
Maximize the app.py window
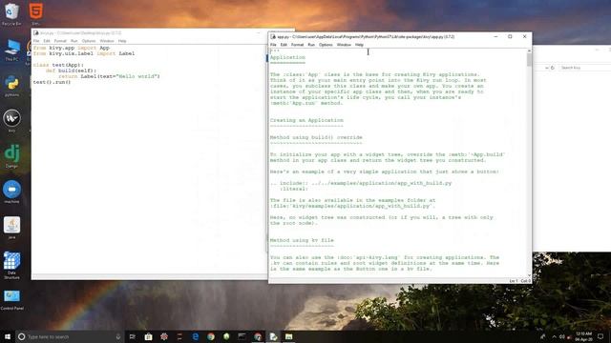510,36
